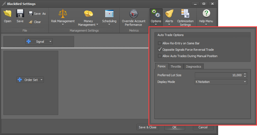Click the Preferred Lot Size label
257x135 pixels.
click(x=169, y=75)
